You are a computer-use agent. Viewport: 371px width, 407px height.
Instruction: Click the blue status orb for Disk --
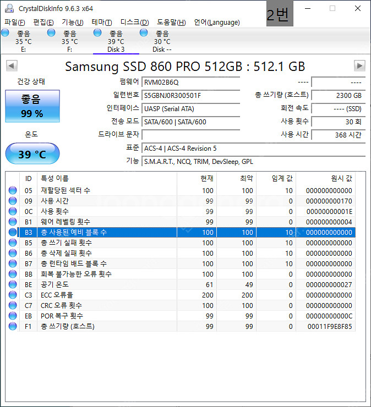[144, 32]
